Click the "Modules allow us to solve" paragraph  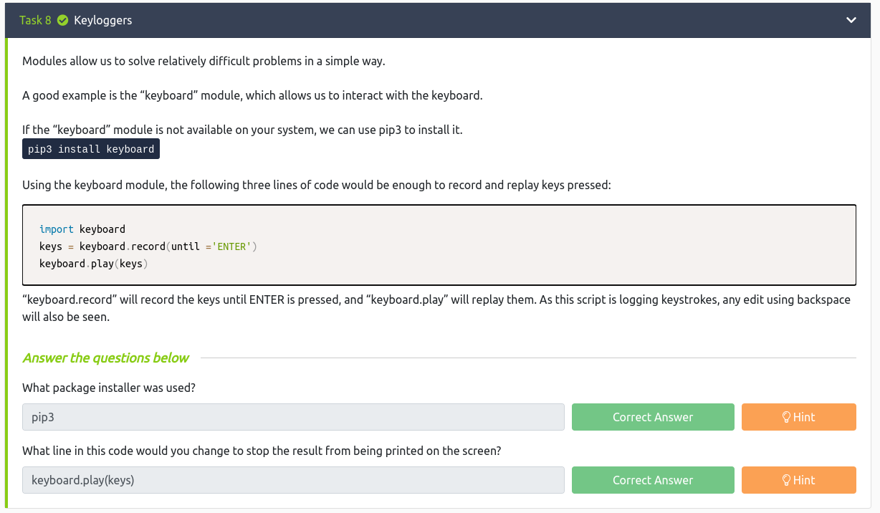204,61
